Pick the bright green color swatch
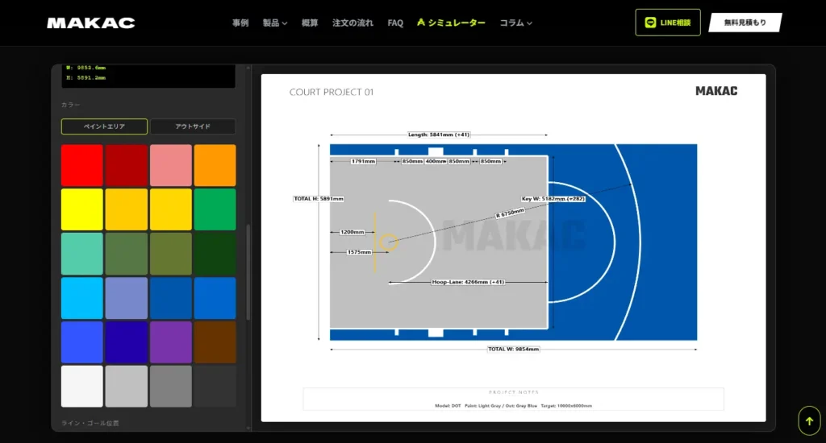The image size is (826, 443). click(215, 209)
